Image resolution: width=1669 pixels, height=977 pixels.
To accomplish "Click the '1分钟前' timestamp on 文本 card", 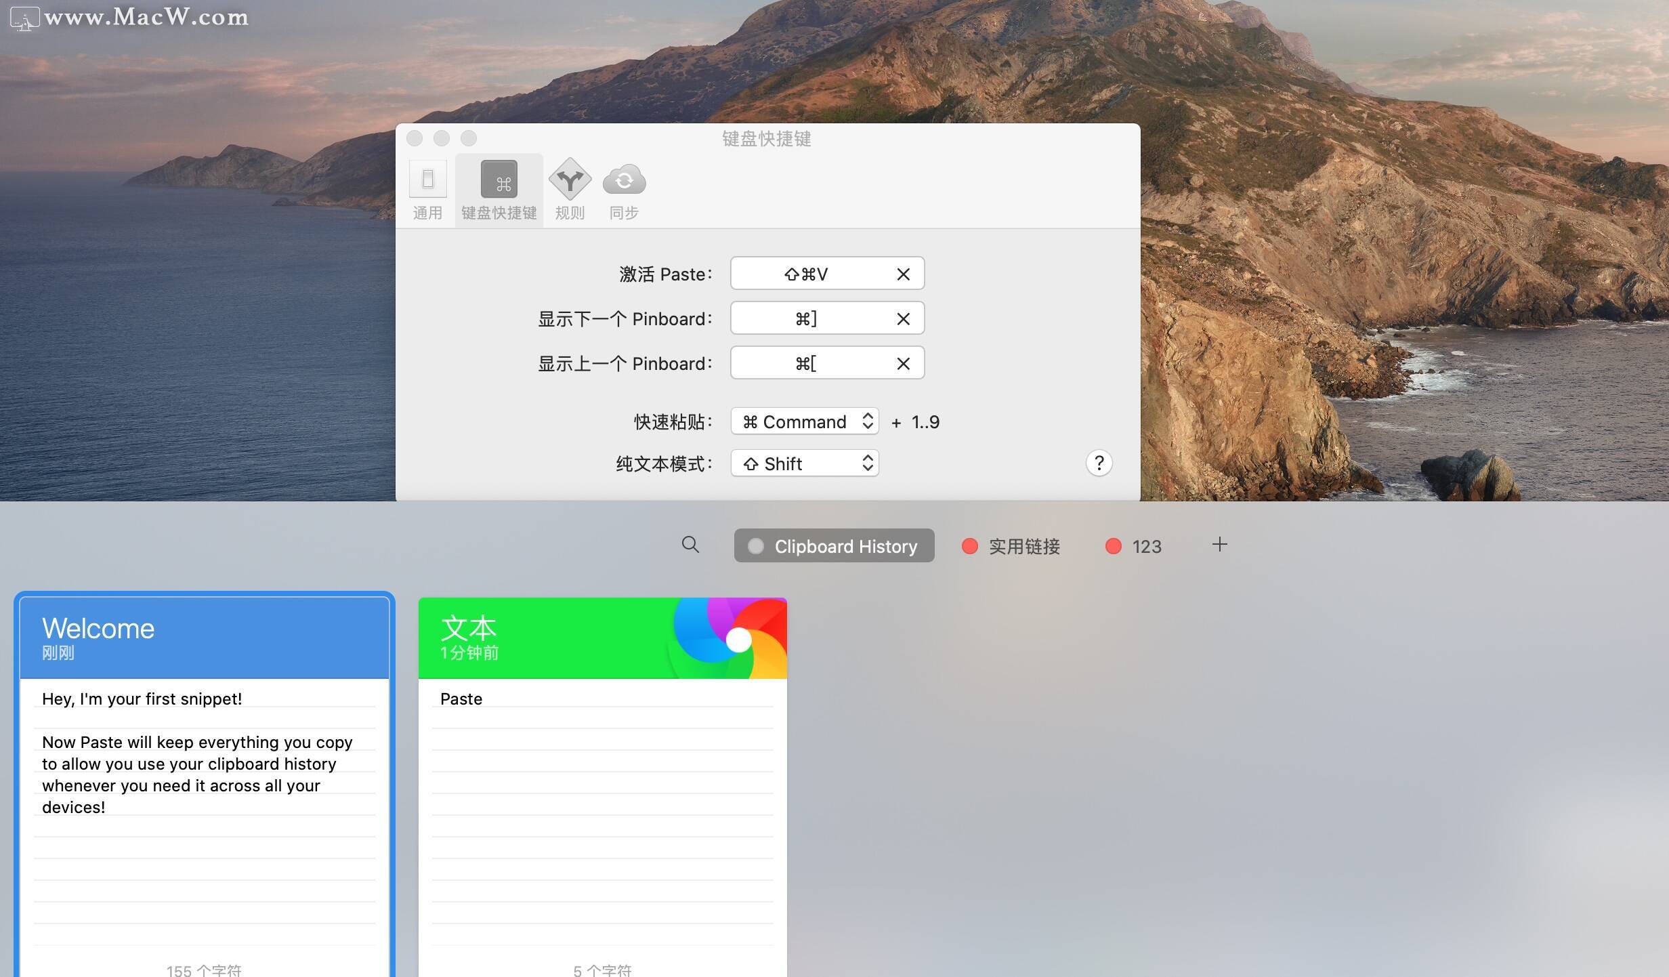I will click(469, 652).
